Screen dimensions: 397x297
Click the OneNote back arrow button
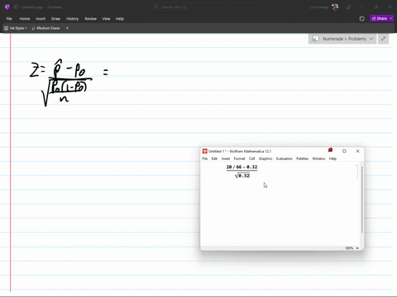[x=16, y=7]
